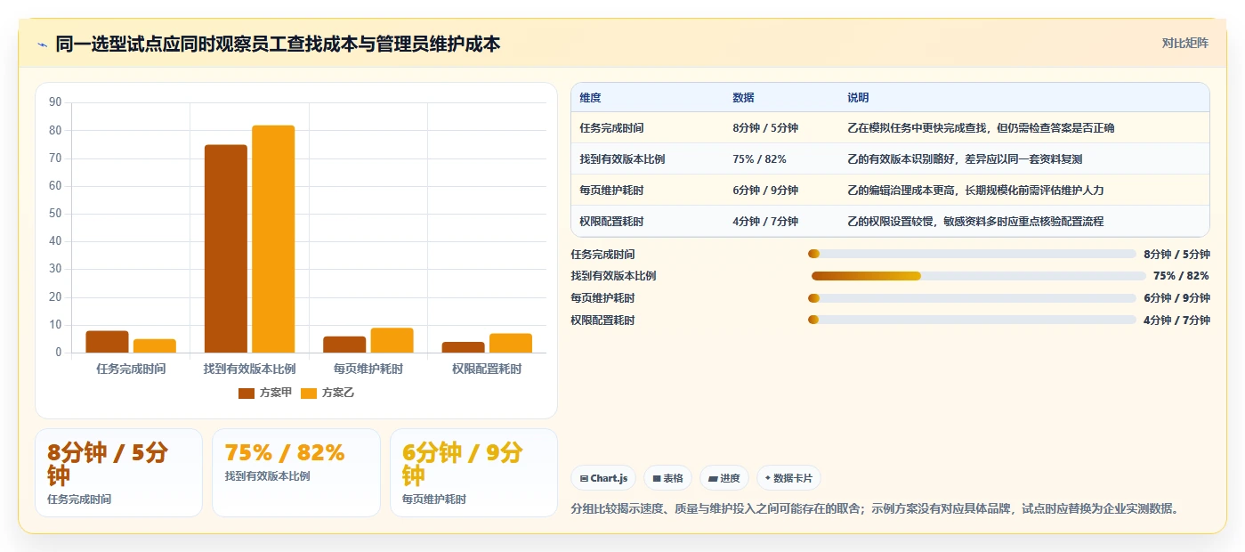Click the 6分钟 / 9分钟 table cell
The width and height of the screenshot is (1245, 552).
click(780, 191)
